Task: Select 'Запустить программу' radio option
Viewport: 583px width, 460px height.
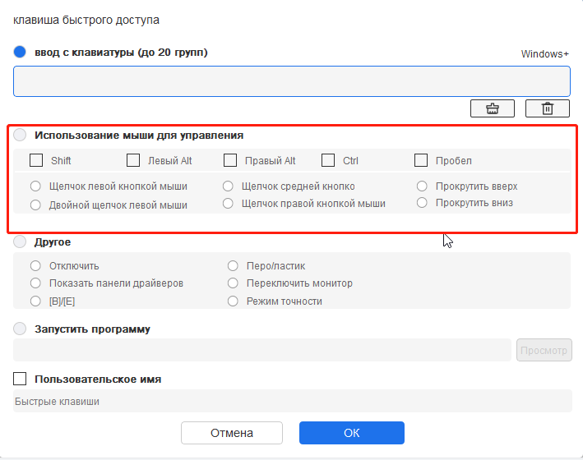Action: pos(20,329)
